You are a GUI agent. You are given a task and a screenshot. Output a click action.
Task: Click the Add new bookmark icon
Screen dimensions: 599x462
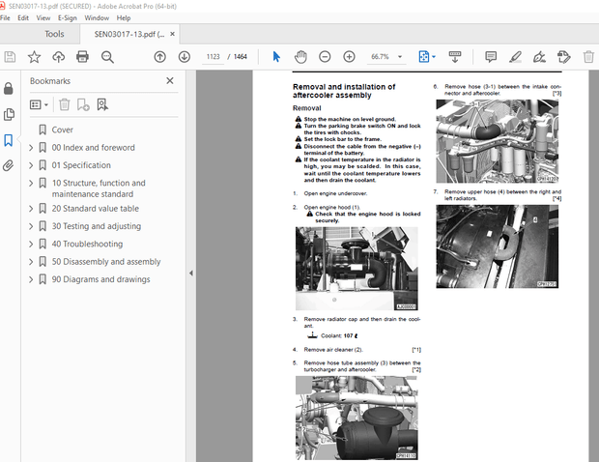click(x=83, y=104)
